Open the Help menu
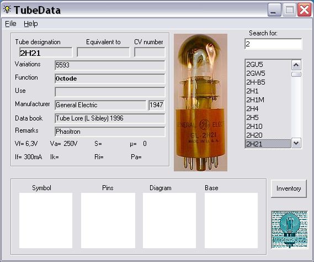This screenshot has height=262, width=314. point(31,24)
